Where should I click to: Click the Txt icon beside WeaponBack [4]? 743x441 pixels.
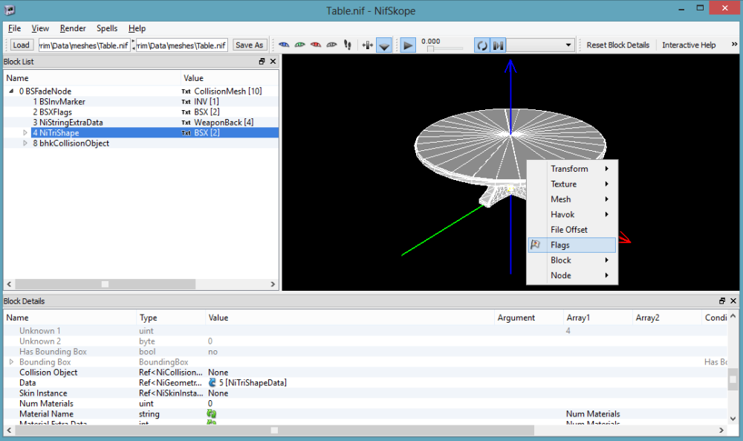tap(186, 123)
